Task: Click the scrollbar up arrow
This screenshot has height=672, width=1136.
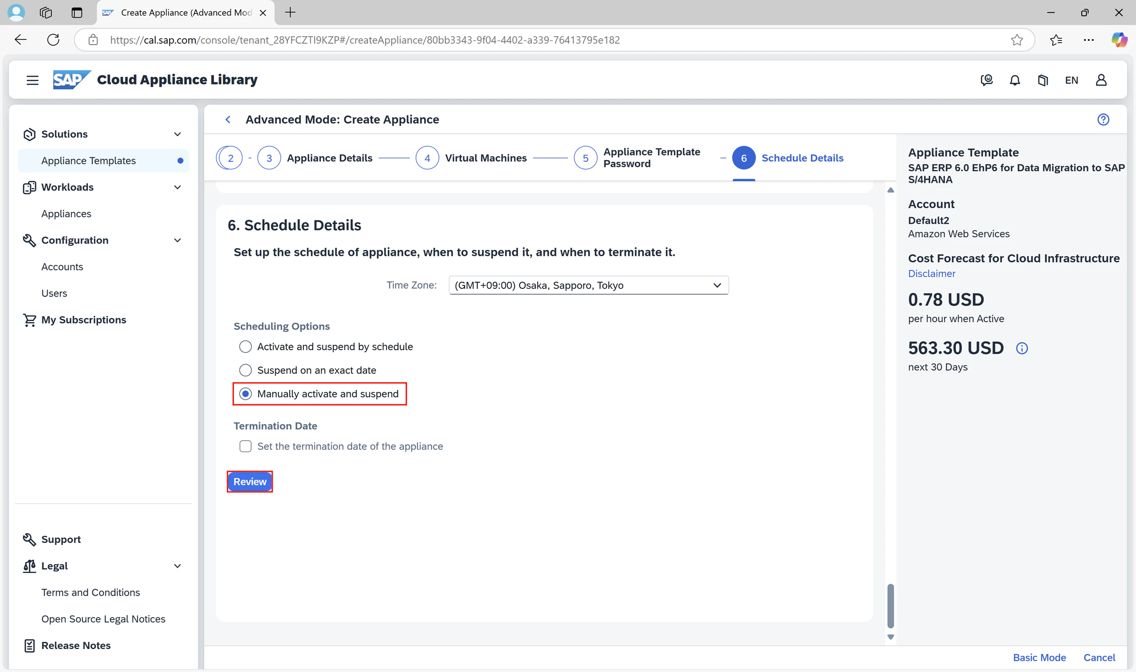Action: [x=891, y=190]
